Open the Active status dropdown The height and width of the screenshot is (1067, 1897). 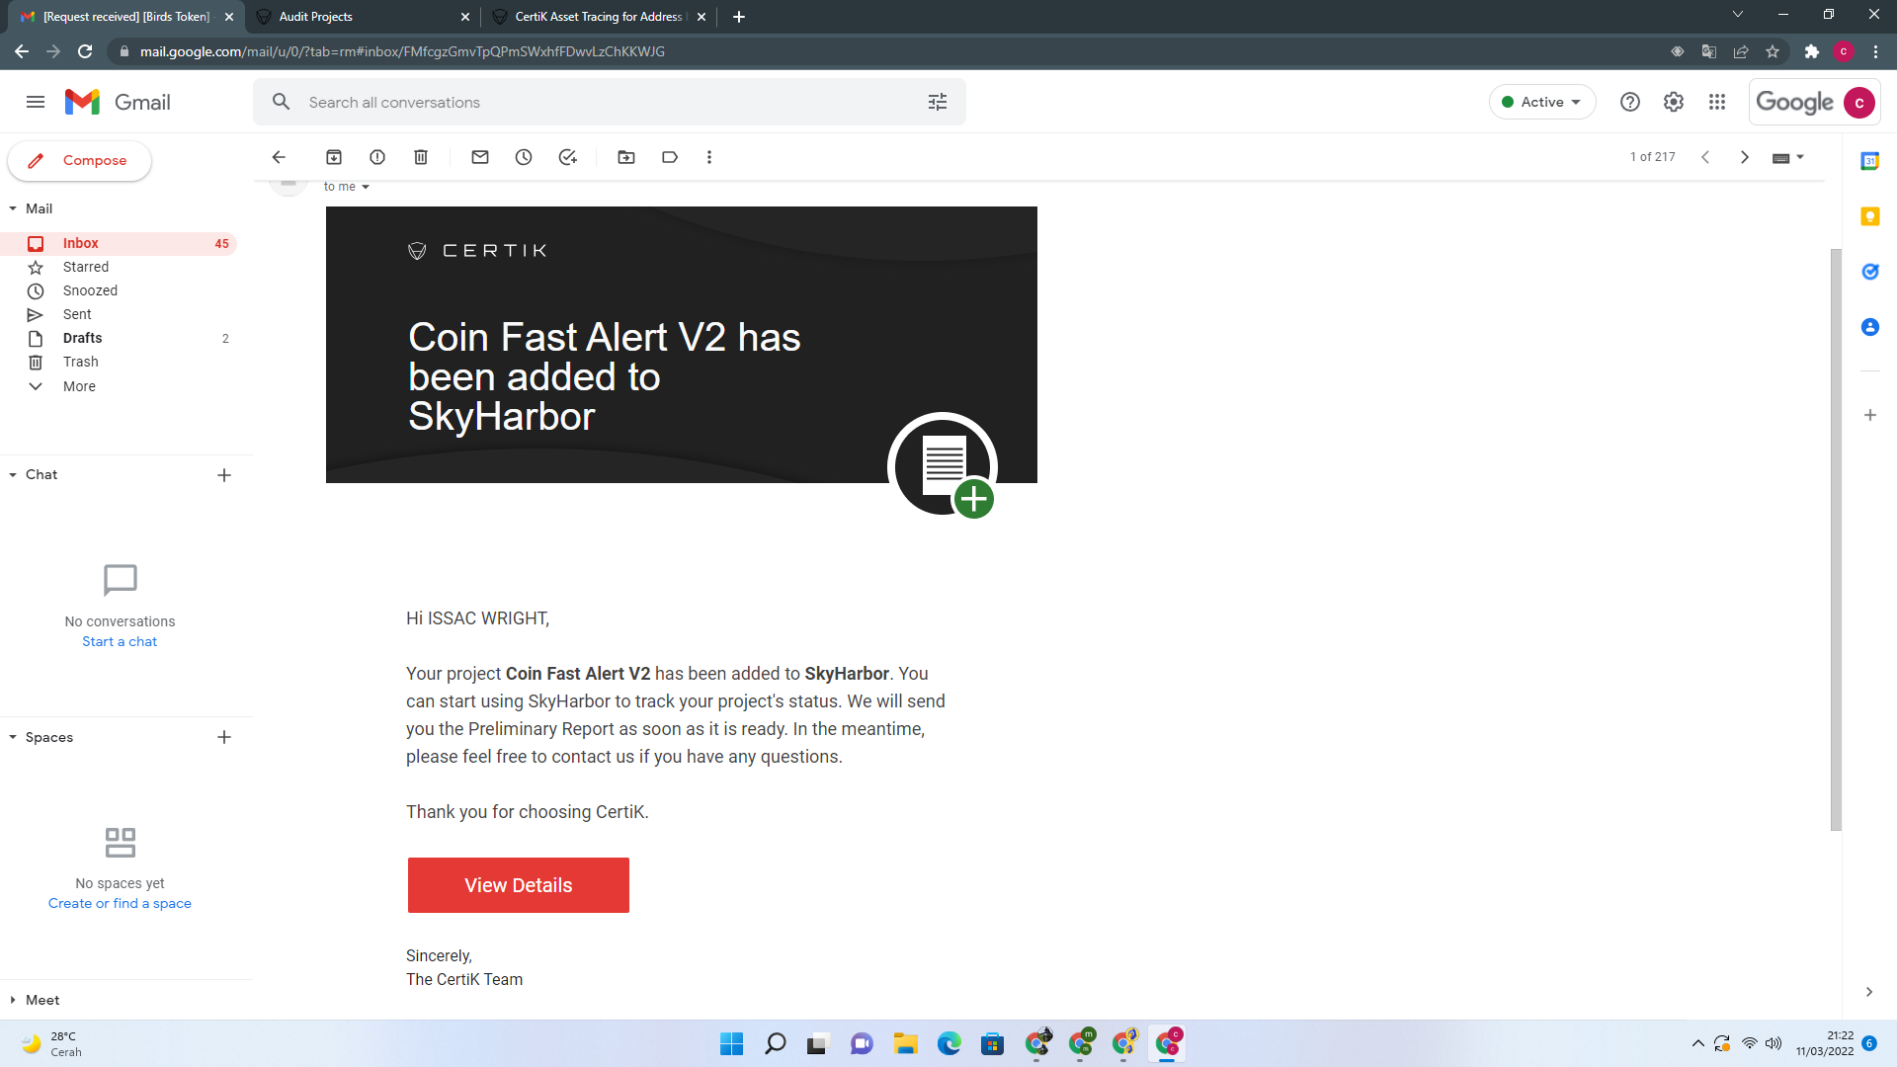click(x=1542, y=102)
